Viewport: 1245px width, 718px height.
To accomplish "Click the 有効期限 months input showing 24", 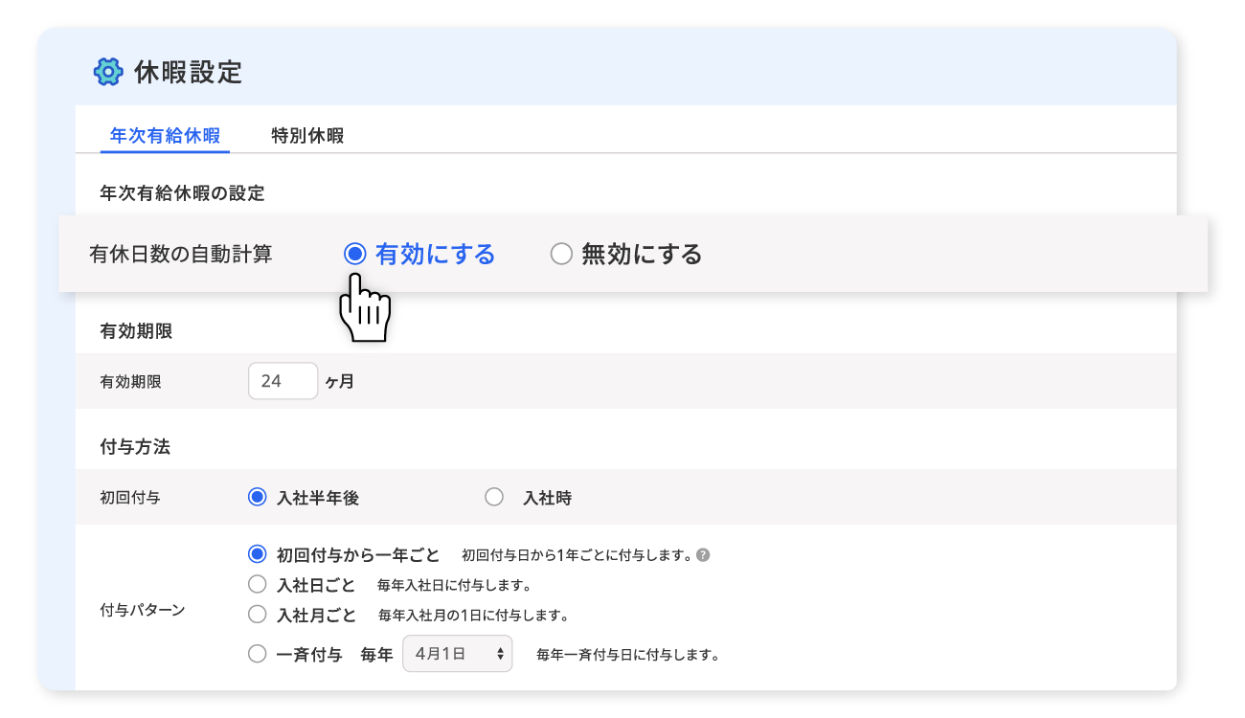I will [283, 380].
